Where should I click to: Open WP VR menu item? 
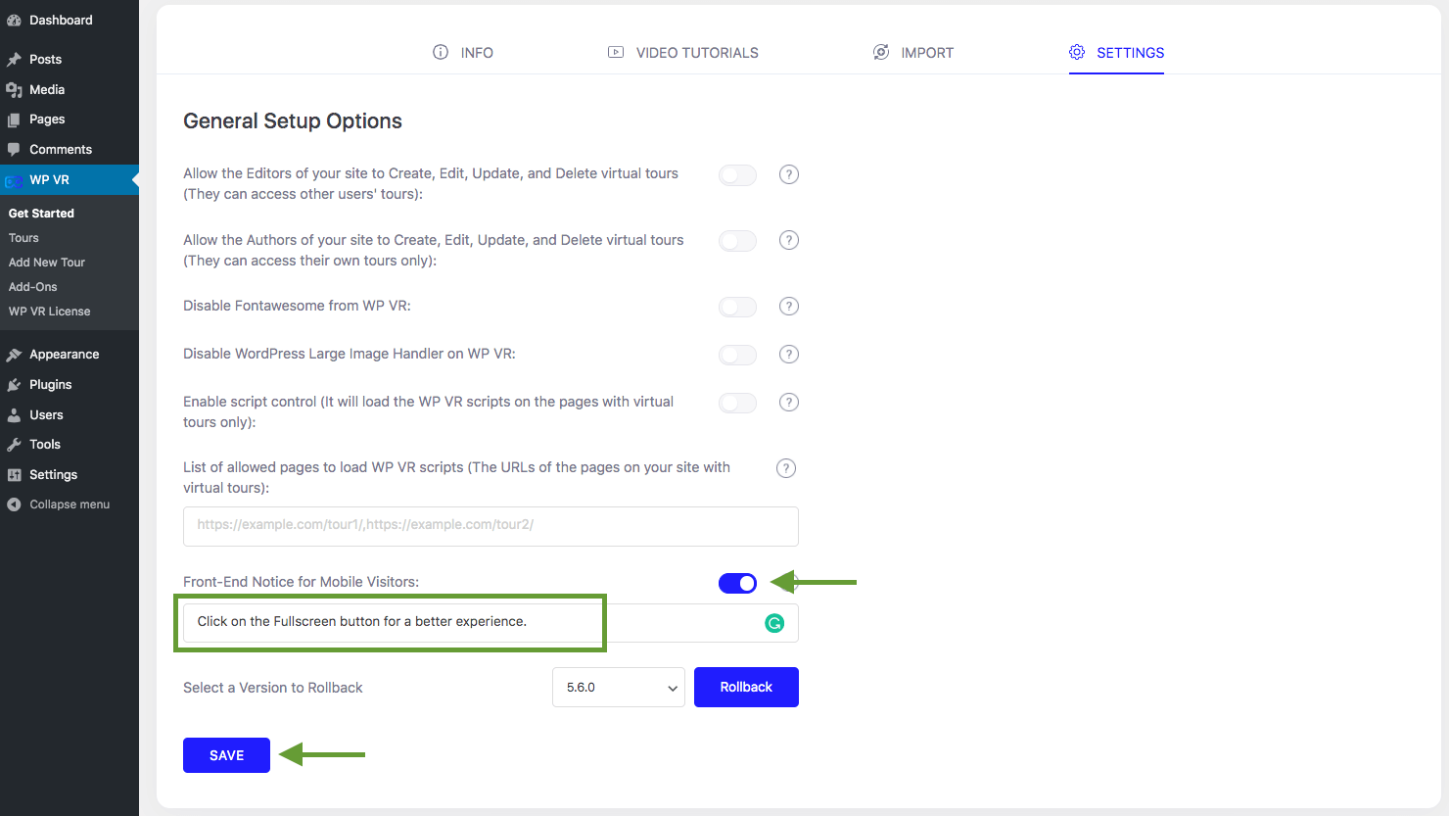[x=70, y=180]
